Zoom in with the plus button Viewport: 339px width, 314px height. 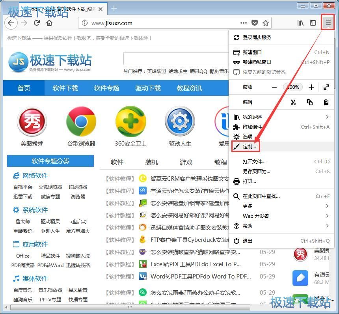point(311,87)
